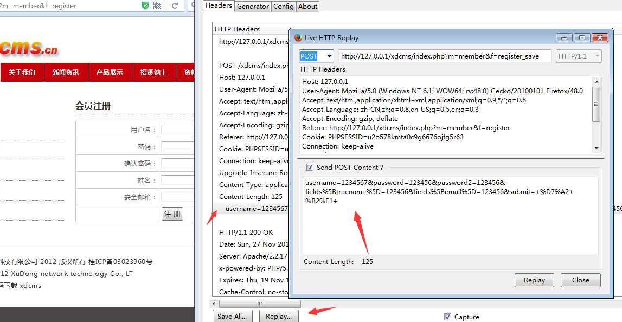
Task: Minimize the Live HTTP Replay dialog
Action: point(565,38)
